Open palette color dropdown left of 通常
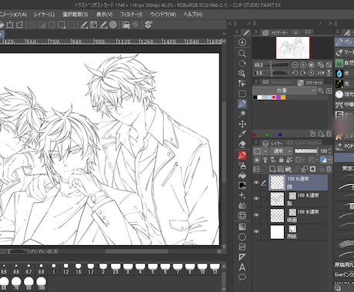This screenshot has width=354, height=292. point(261,151)
